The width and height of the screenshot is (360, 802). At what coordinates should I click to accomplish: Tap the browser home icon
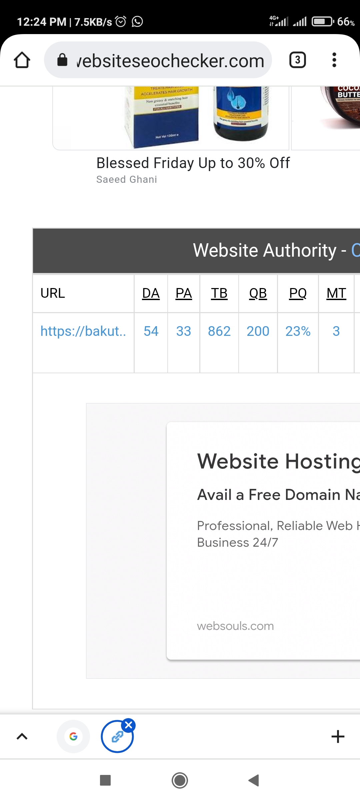pyautogui.click(x=22, y=60)
